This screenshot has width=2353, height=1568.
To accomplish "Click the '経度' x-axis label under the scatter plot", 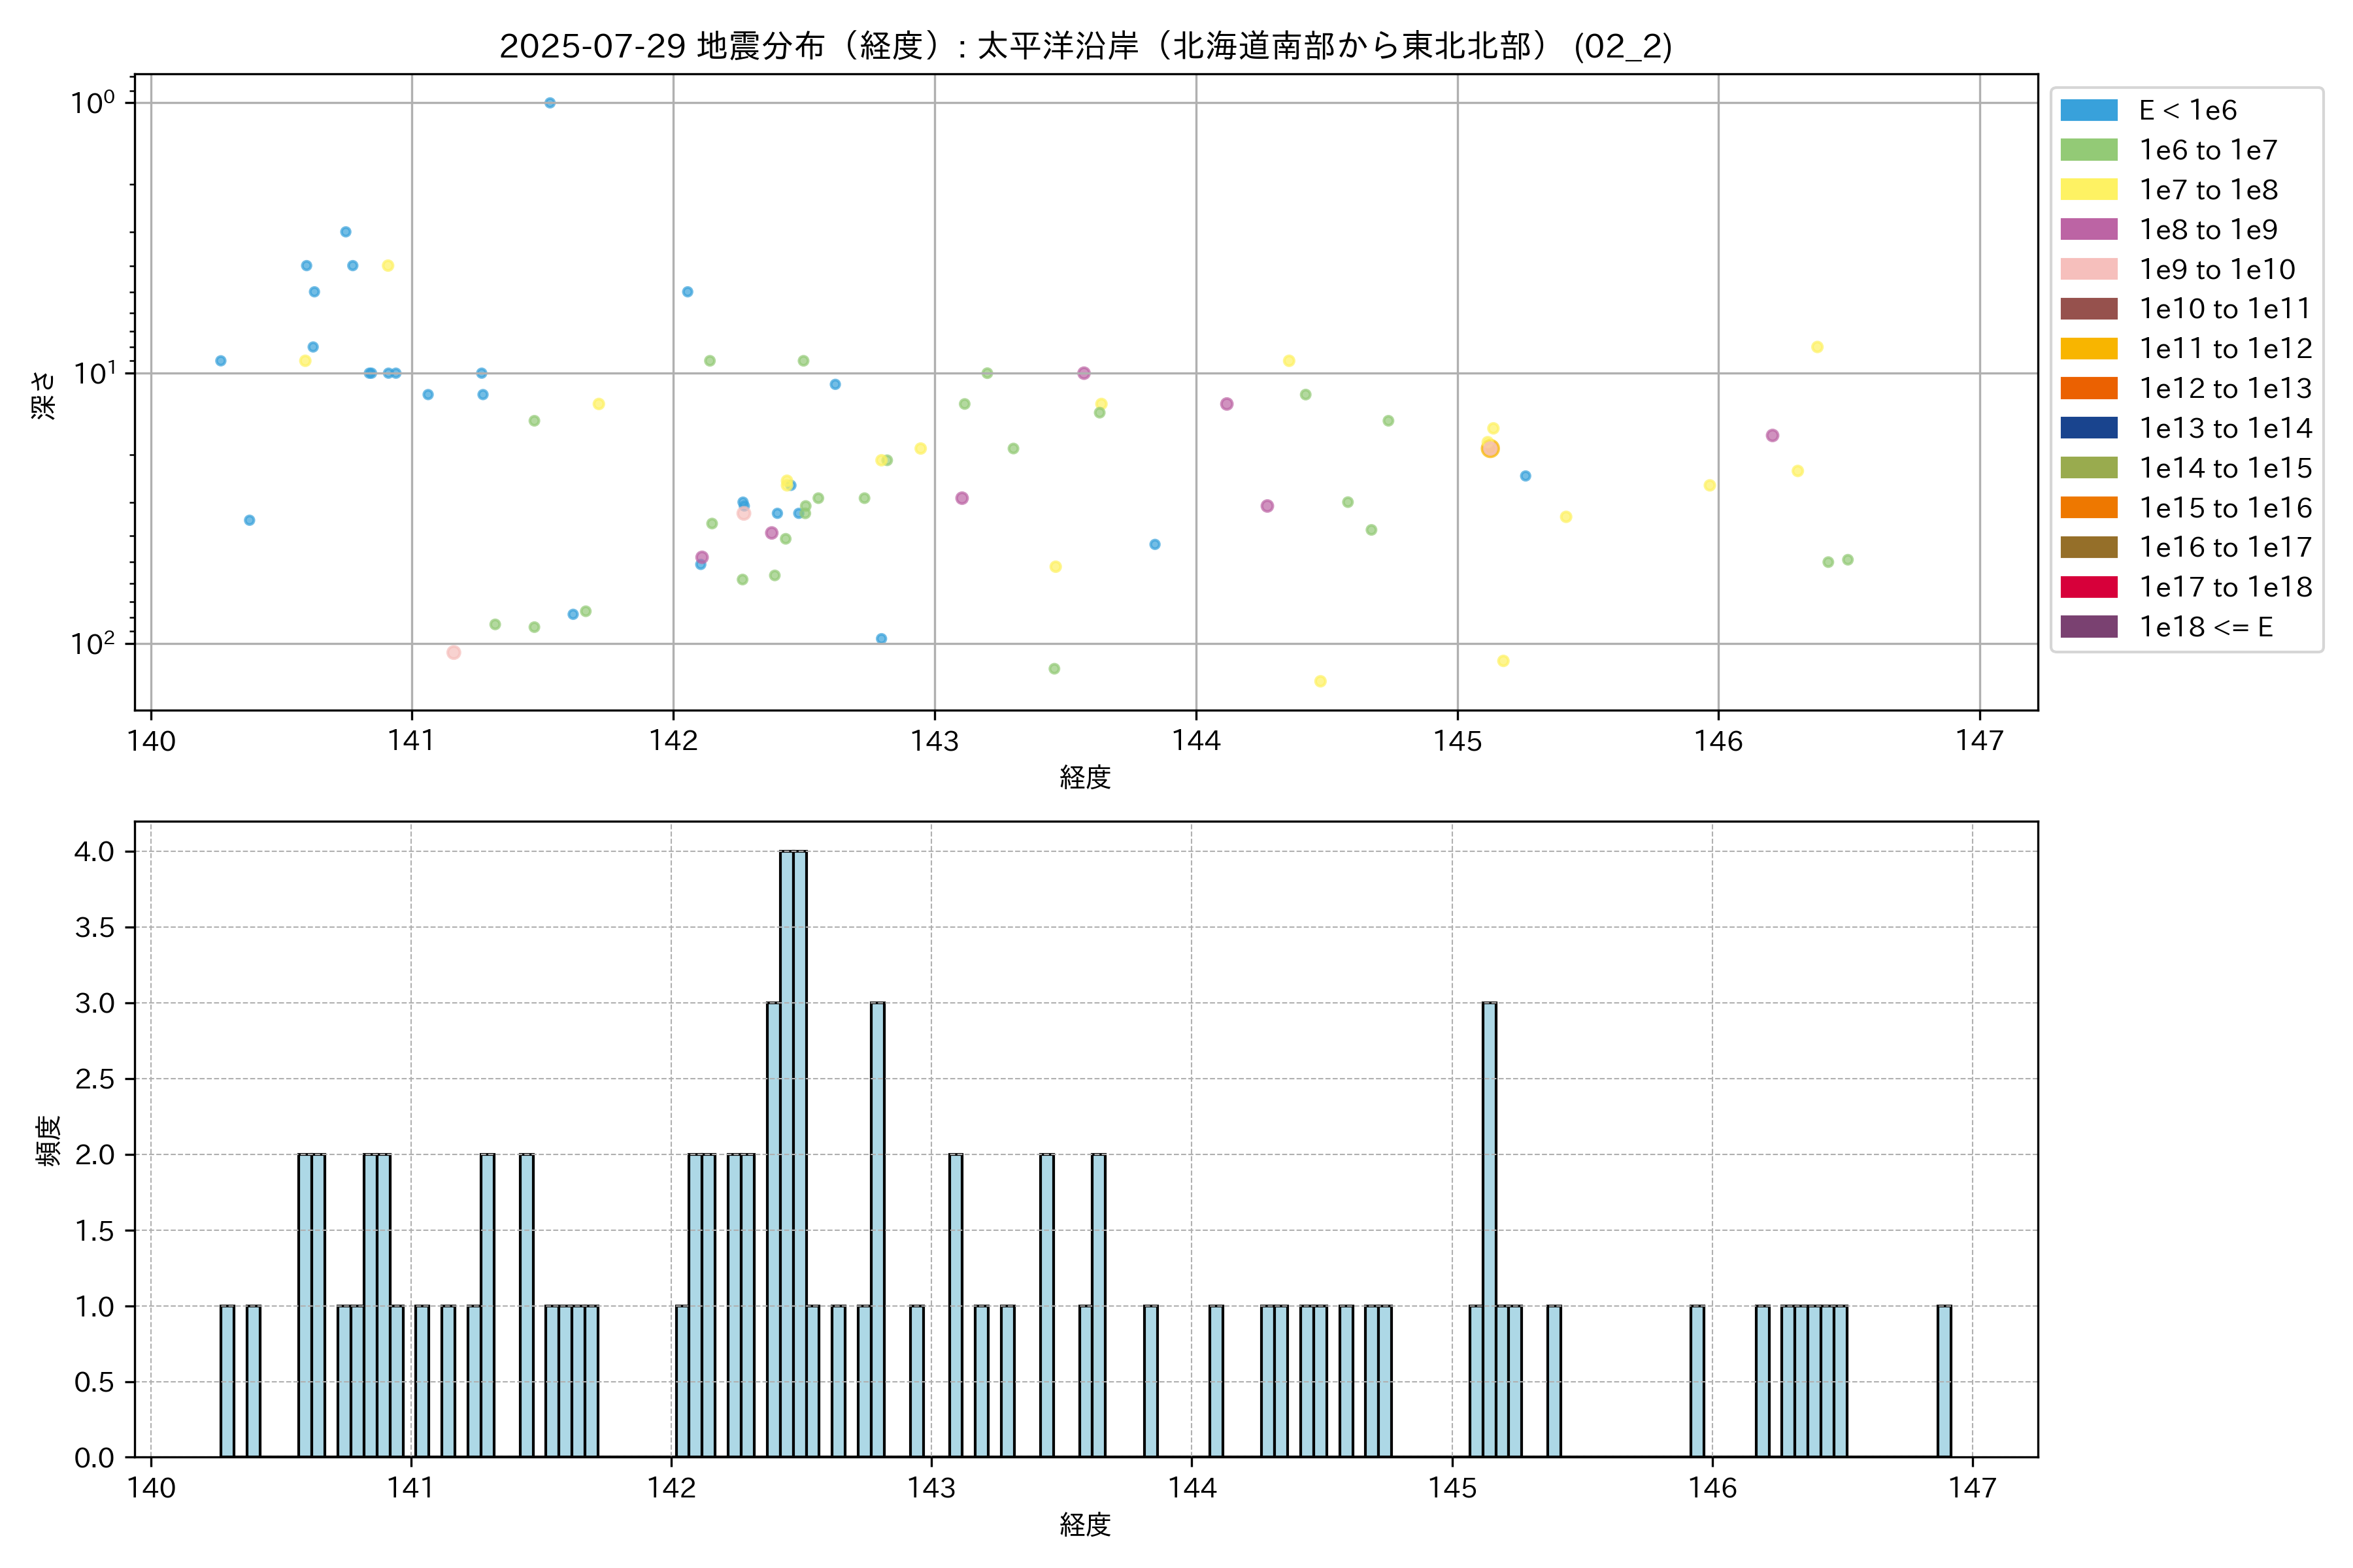I will (x=1086, y=777).
